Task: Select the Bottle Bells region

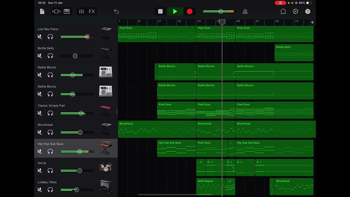Action: tap(294, 53)
